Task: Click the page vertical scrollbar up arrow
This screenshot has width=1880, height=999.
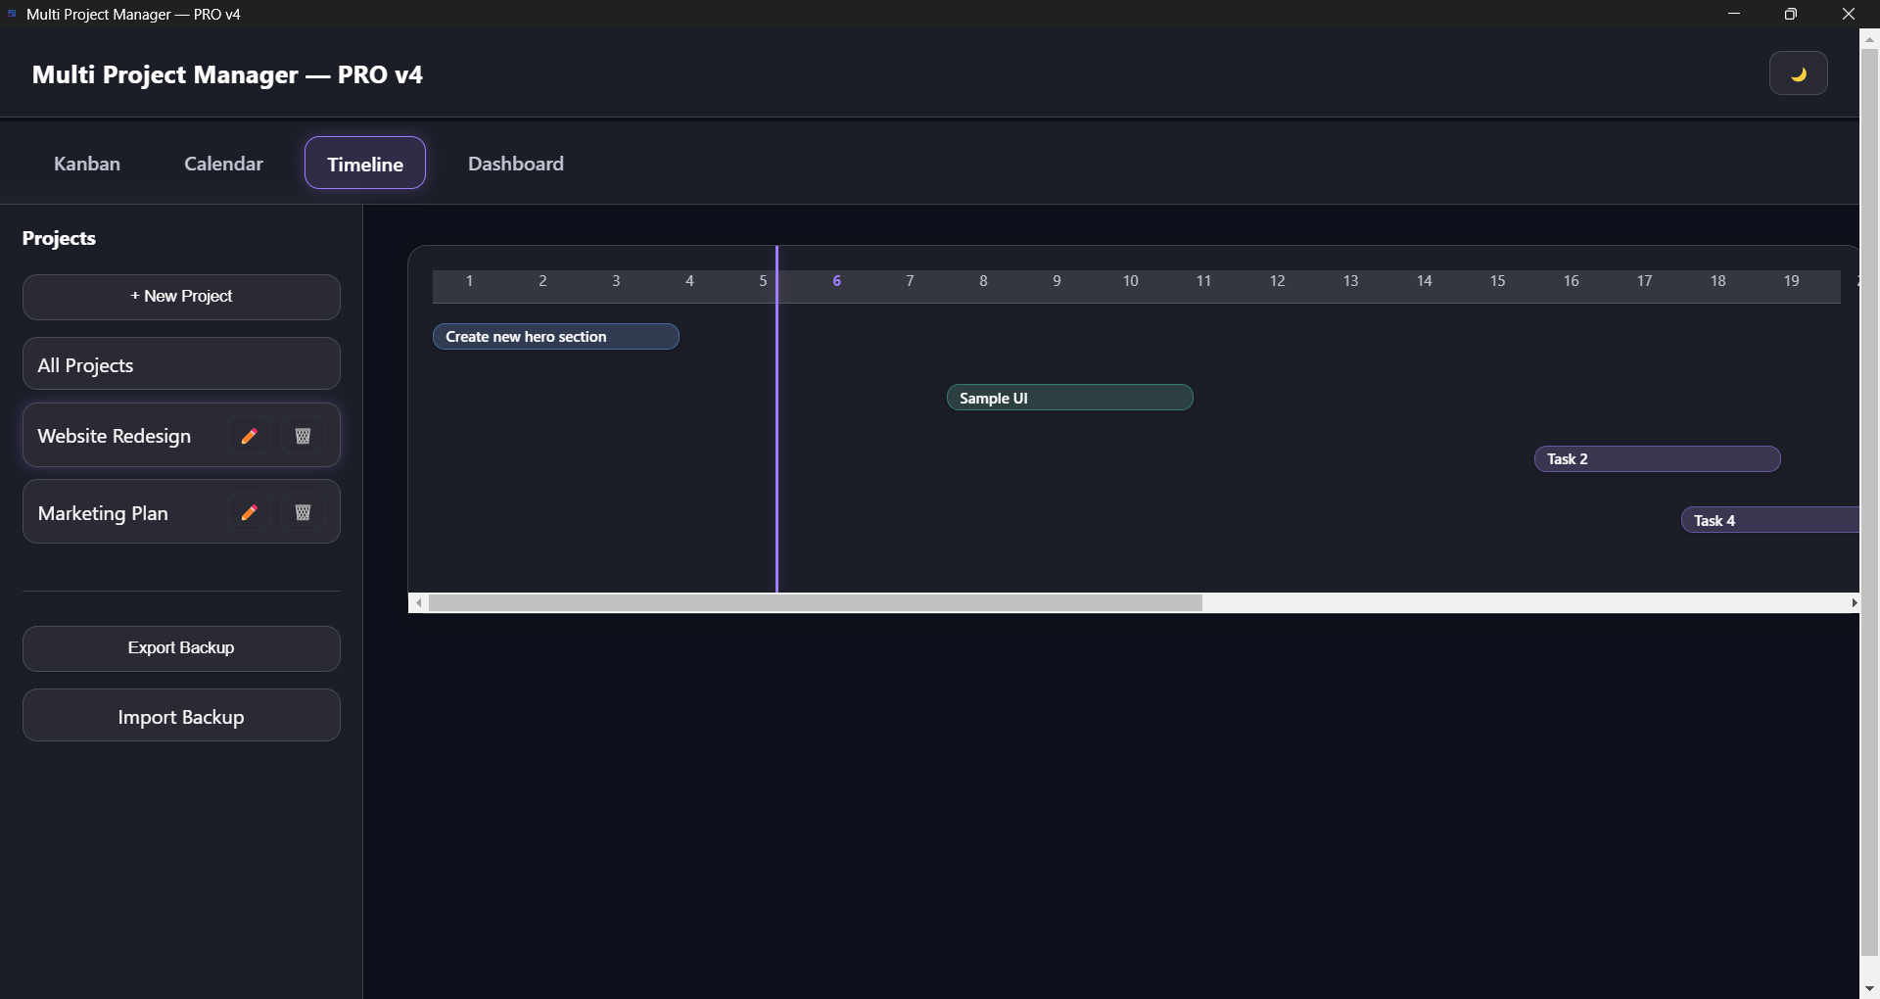Action: (x=1869, y=39)
